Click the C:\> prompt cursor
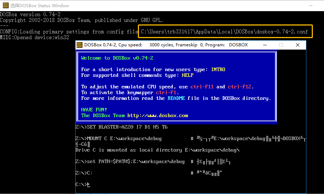 89,185
